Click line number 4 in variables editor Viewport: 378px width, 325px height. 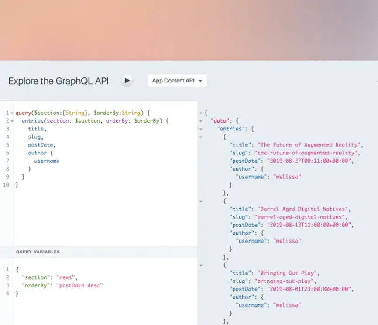(7, 294)
